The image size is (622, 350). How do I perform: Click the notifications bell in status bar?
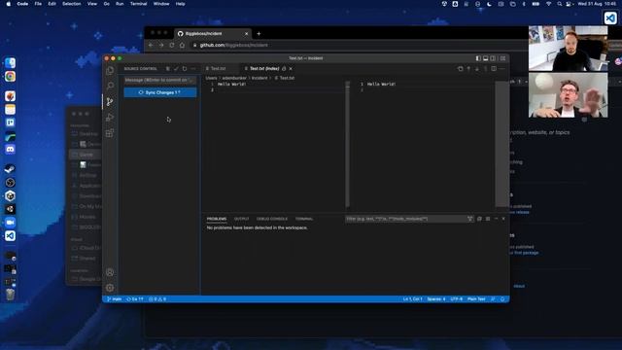(x=502, y=299)
